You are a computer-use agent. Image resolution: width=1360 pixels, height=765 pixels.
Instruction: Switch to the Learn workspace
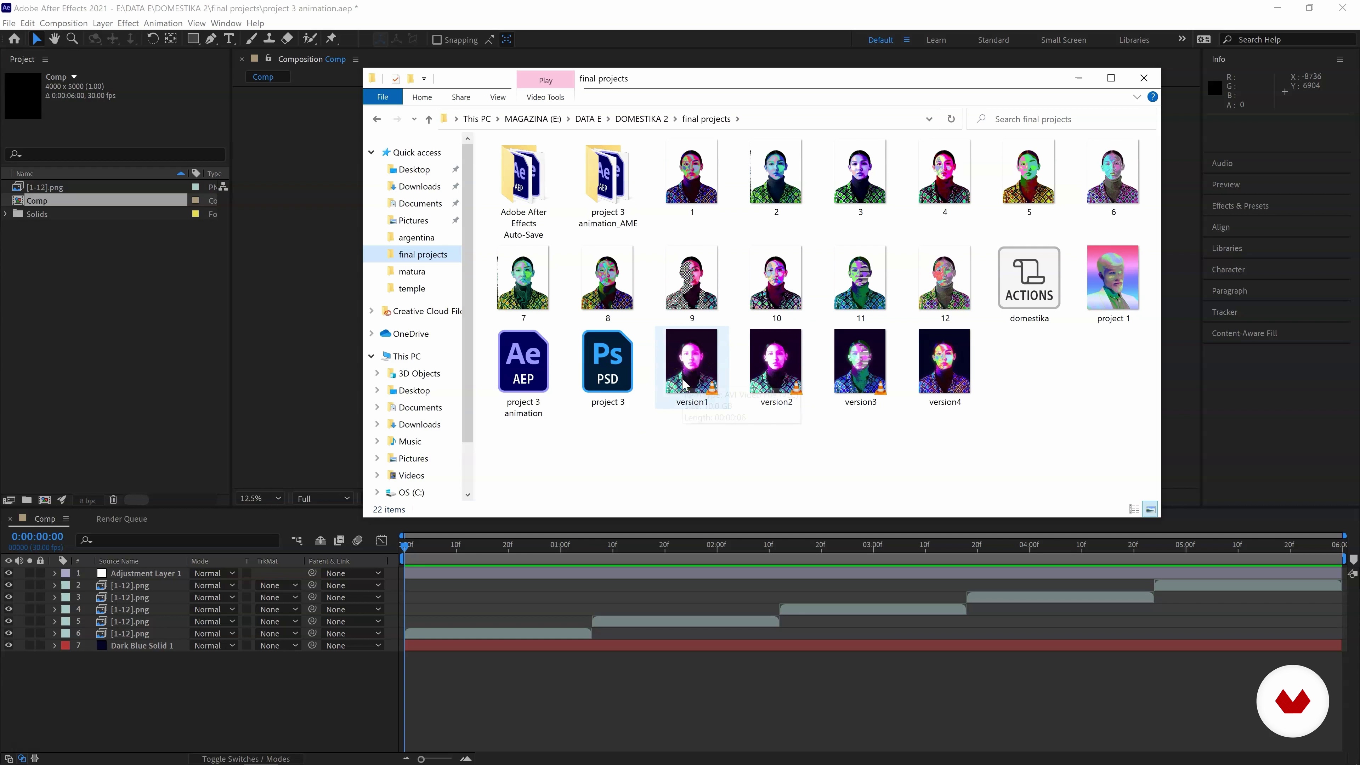pos(935,40)
